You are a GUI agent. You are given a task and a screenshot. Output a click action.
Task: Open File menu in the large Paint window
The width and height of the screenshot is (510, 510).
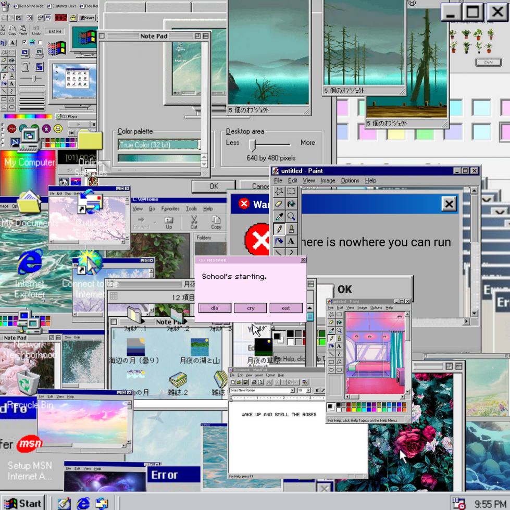[278, 181]
